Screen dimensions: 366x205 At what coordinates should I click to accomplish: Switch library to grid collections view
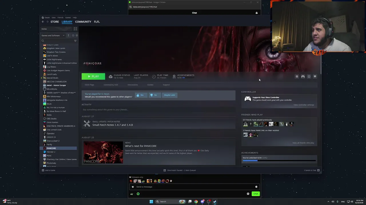coord(75,29)
